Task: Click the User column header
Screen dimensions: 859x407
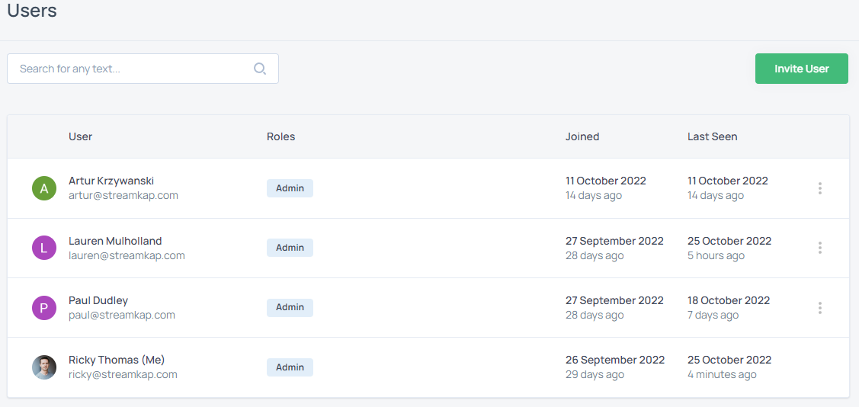Action: [81, 137]
